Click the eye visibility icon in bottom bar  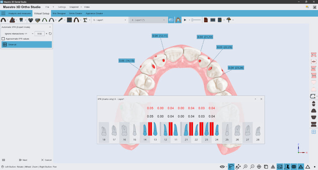point(222,166)
